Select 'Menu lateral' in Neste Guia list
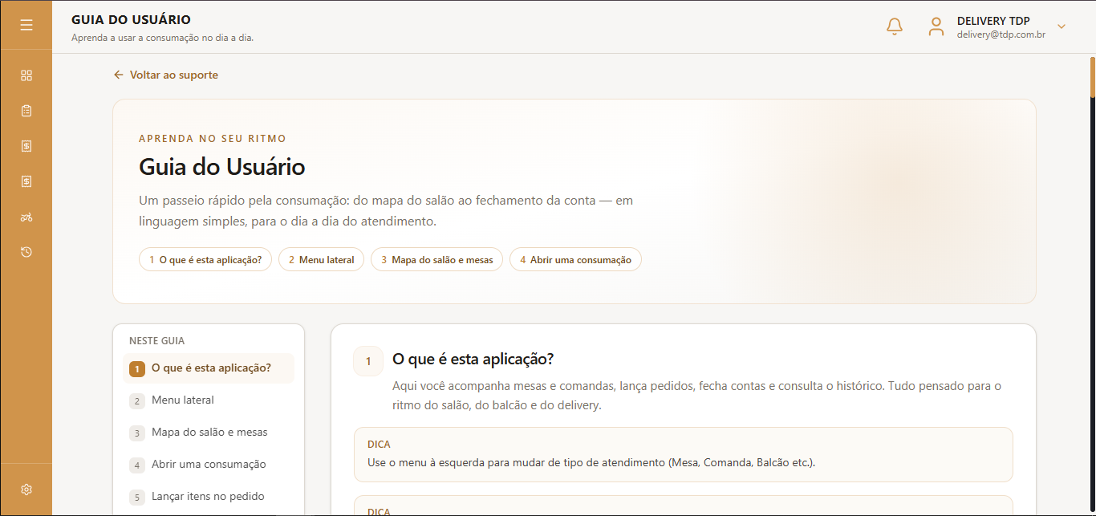The image size is (1096, 516). [209, 400]
